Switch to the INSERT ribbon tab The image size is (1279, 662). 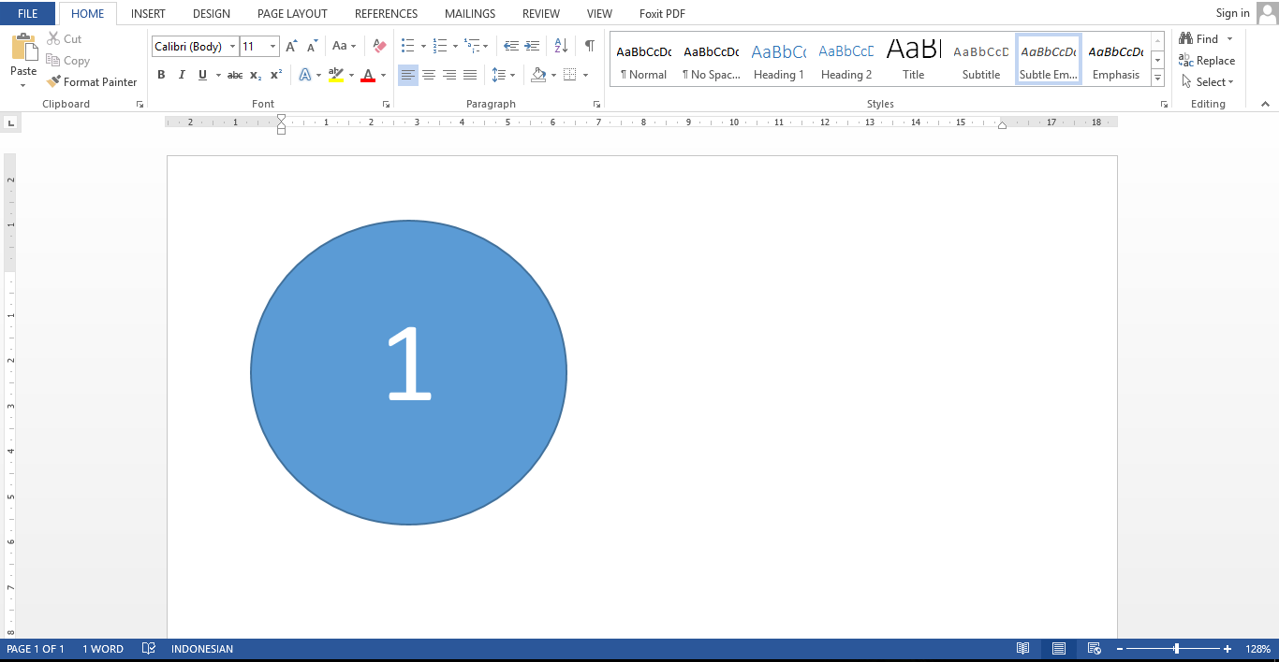pos(148,13)
